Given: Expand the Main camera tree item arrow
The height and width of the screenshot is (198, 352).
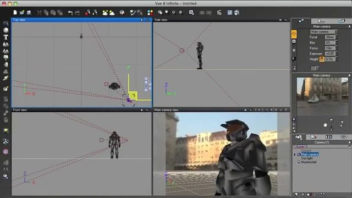Looking at the screenshot, I should (x=295, y=155).
